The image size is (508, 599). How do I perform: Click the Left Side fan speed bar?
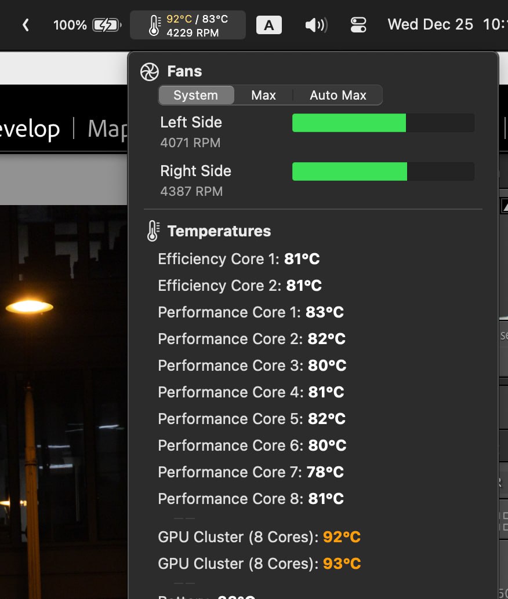click(383, 123)
